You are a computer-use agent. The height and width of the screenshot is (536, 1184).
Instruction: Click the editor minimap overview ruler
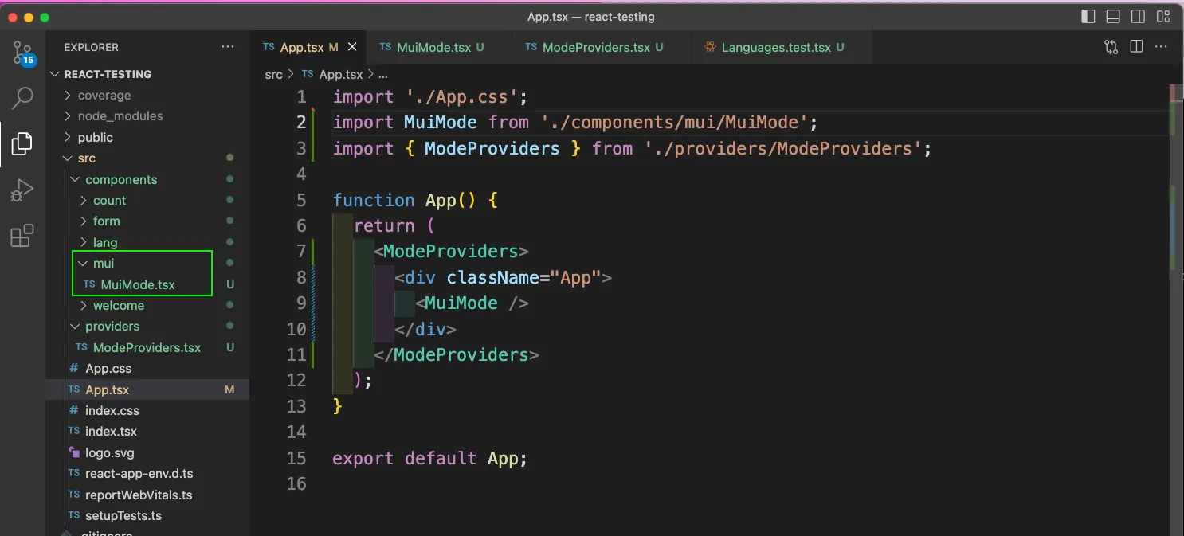pos(1178,311)
